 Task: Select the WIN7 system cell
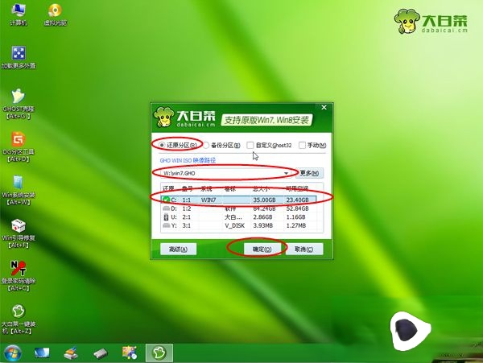click(208, 200)
